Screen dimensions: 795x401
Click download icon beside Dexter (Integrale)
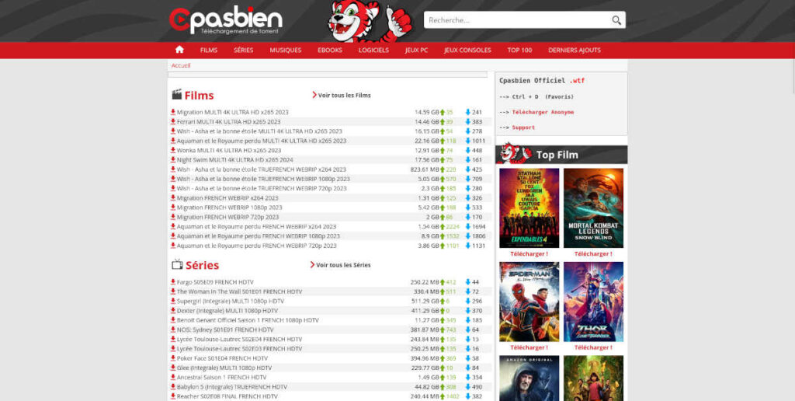pos(173,311)
